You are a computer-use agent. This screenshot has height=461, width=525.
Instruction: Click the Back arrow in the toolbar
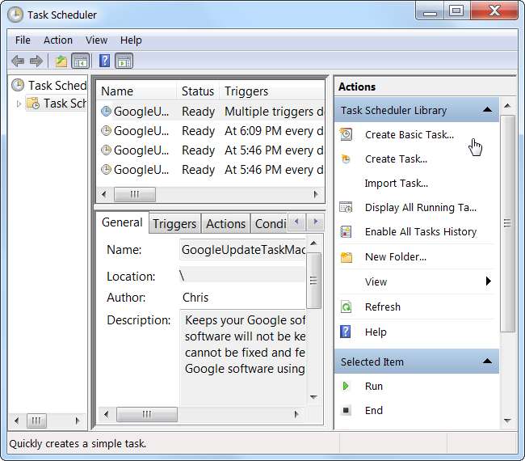(x=18, y=61)
